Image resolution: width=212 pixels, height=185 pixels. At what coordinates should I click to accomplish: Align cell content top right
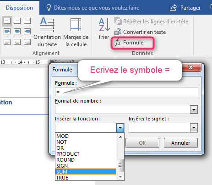point(27,21)
